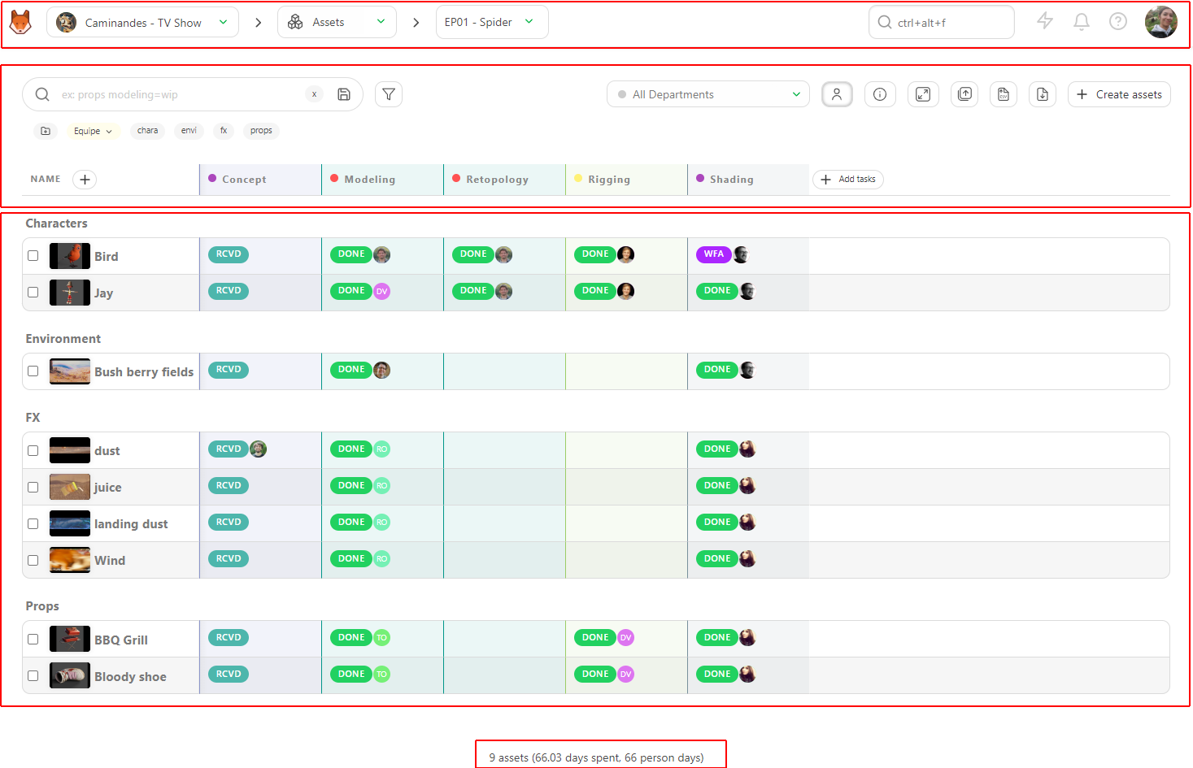
Task: Click the Modeling column header
Action: [x=382, y=180]
